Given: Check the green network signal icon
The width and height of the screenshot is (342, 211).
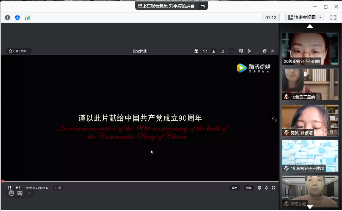Looking at the screenshot, I should 27,17.
